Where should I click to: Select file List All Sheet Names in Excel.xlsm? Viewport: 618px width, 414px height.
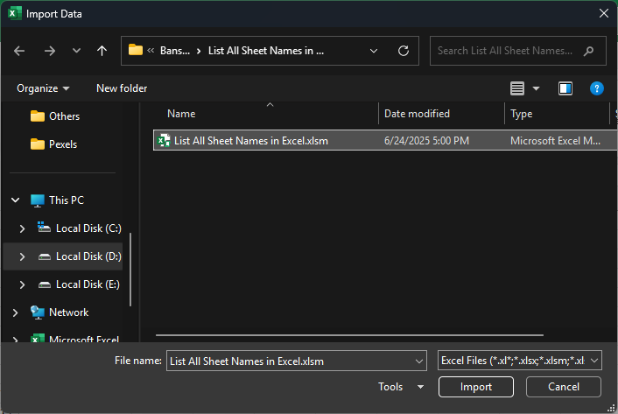coord(384,141)
